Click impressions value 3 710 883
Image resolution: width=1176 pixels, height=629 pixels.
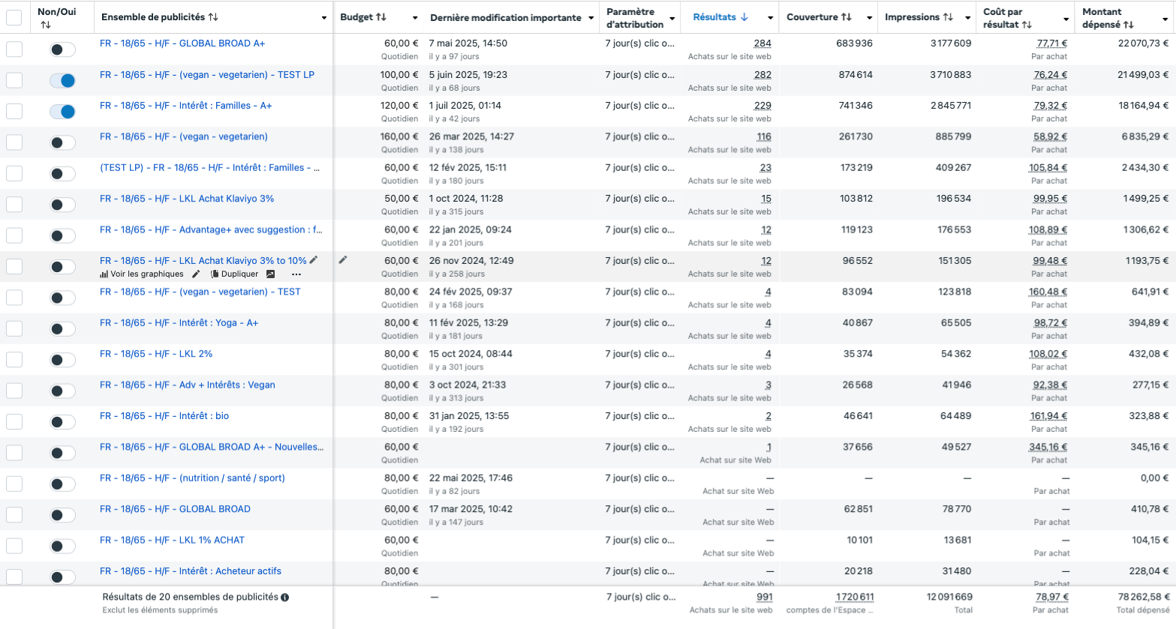point(951,75)
